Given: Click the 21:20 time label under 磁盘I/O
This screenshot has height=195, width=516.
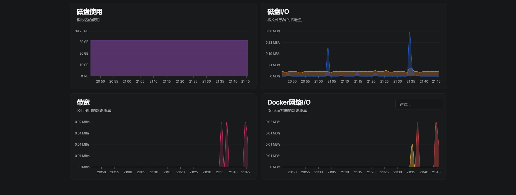Looking at the screenshot, I should tap(371, 81).
